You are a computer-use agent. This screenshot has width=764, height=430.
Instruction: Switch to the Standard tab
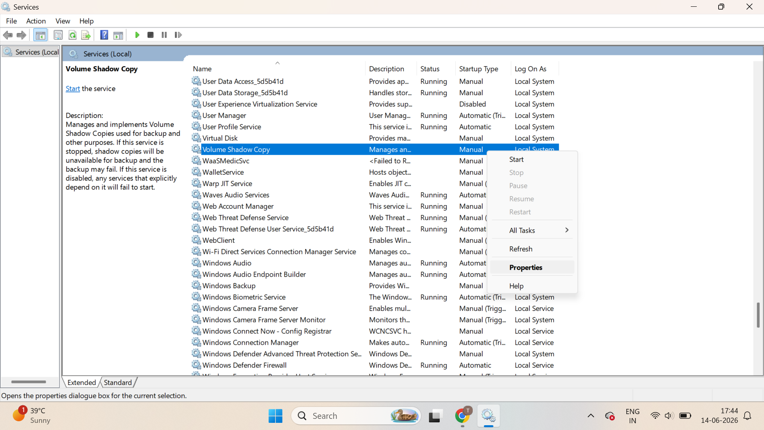pos(118,382)
